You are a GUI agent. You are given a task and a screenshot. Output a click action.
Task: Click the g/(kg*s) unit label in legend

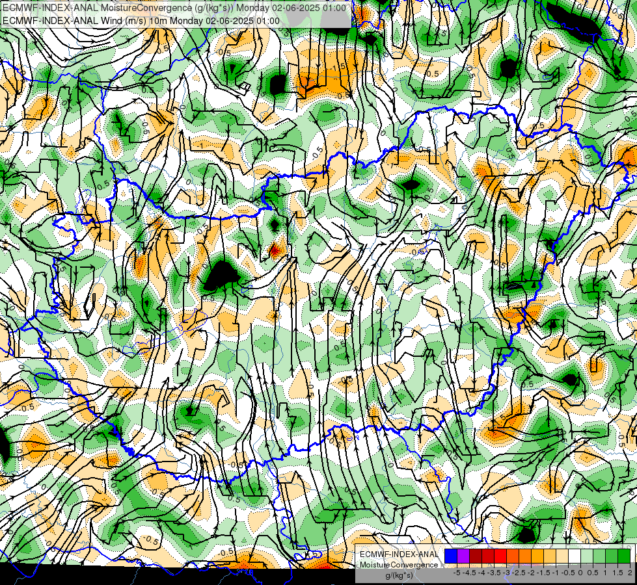point(399,575)
